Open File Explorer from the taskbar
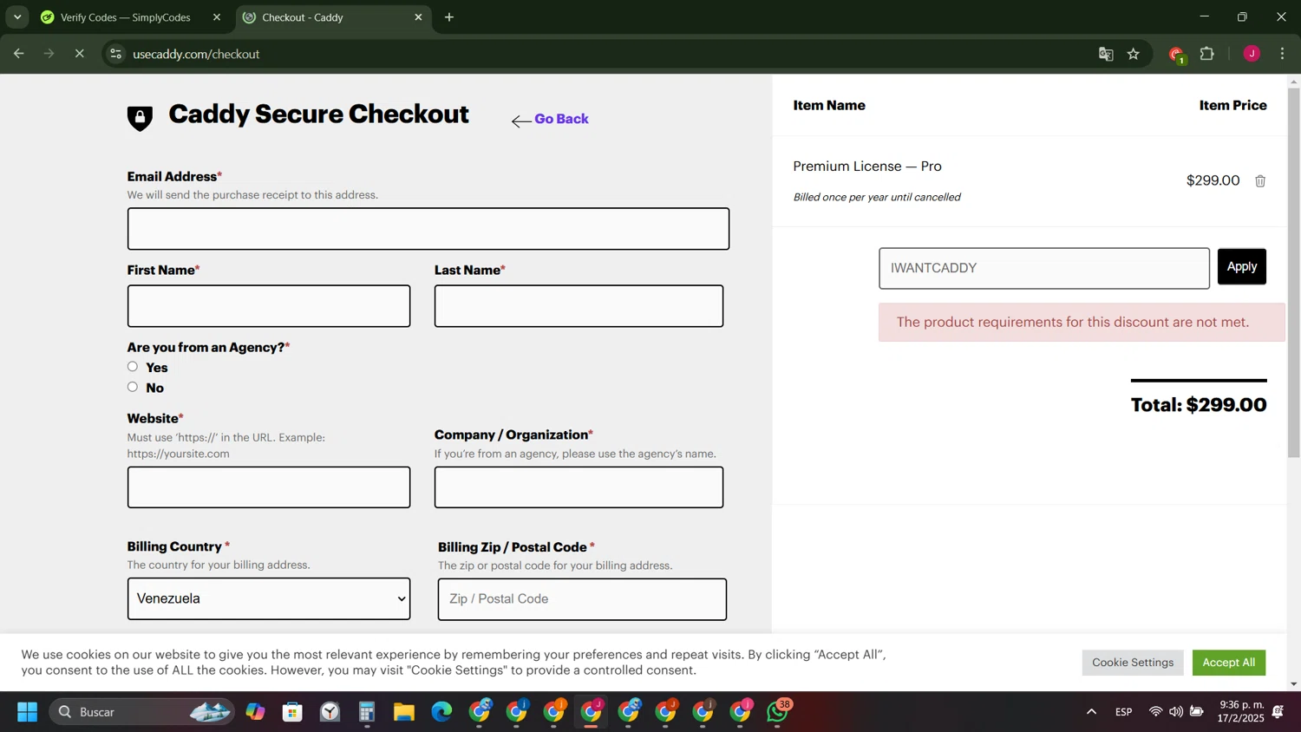Viewport: 1301px width, 732px height. click(404, 712)
